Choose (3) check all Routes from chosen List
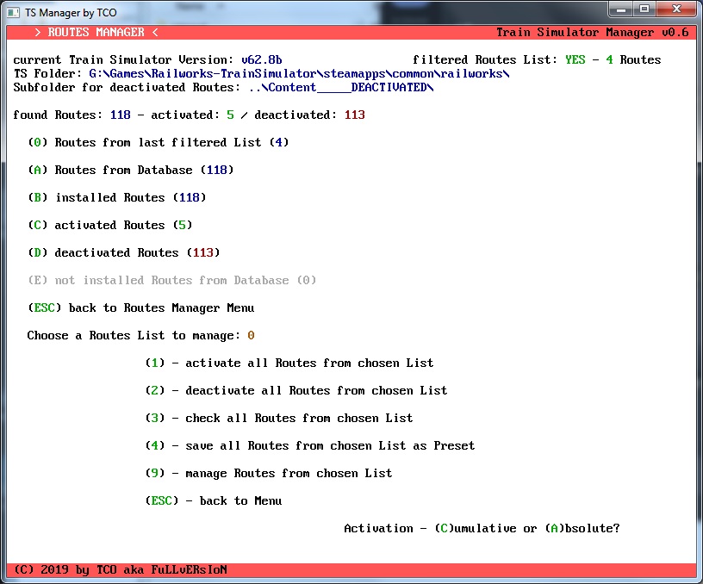Viewport: 703px width, 584px height. click(x=279, y=418)
